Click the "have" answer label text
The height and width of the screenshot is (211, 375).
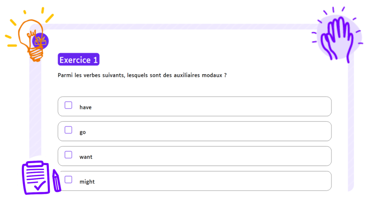85,107
